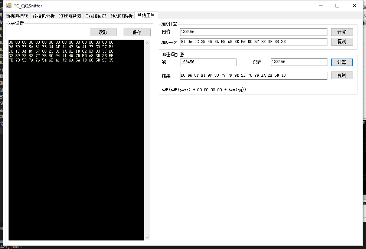Minimize the TC_QQSniffer window
This screenshot has height=249, width=366.
click(x=321, y=6)
